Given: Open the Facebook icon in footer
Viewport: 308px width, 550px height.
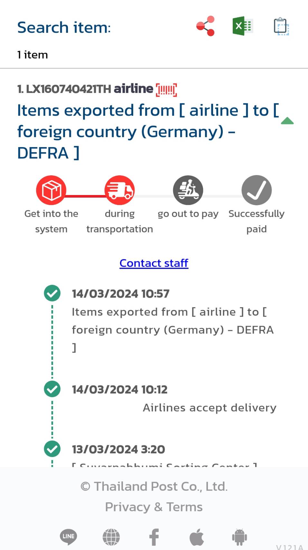Looking at the screenshot, I should coord(154,537).
